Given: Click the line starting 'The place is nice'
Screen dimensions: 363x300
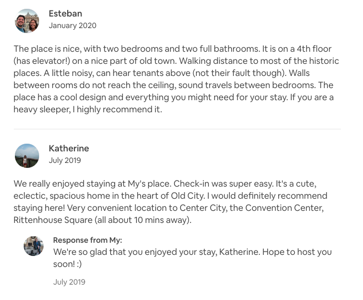Looking at the screenshot, I should point(172,49).
